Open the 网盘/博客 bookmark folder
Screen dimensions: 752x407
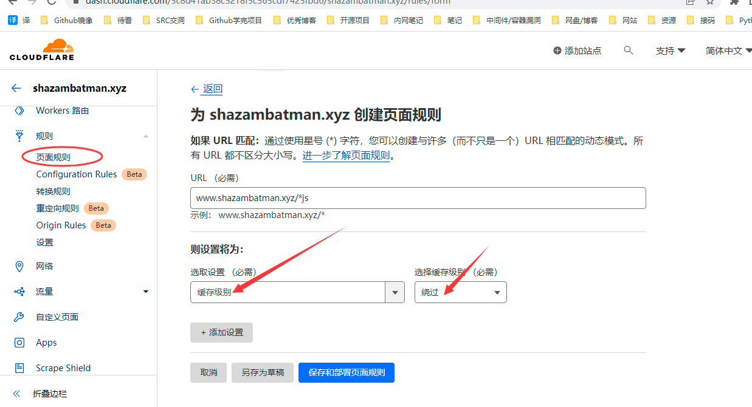575,20
